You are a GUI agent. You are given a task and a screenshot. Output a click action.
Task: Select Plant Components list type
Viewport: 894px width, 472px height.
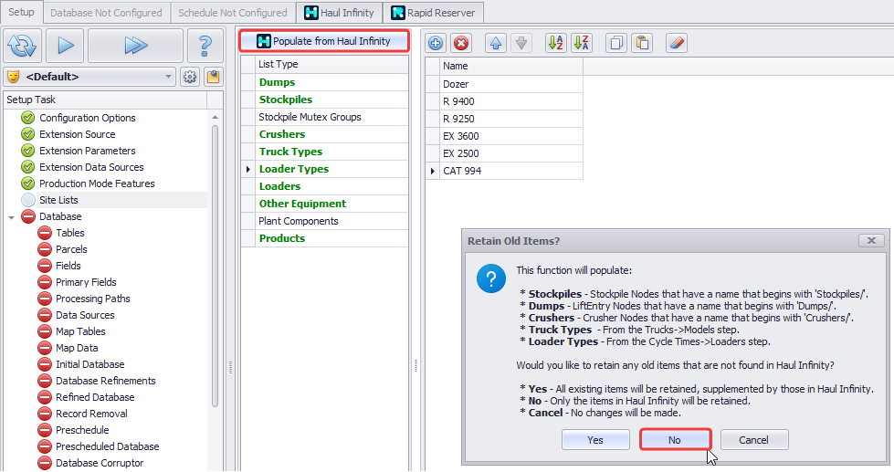pyautogui.click(x=331, y=221)
